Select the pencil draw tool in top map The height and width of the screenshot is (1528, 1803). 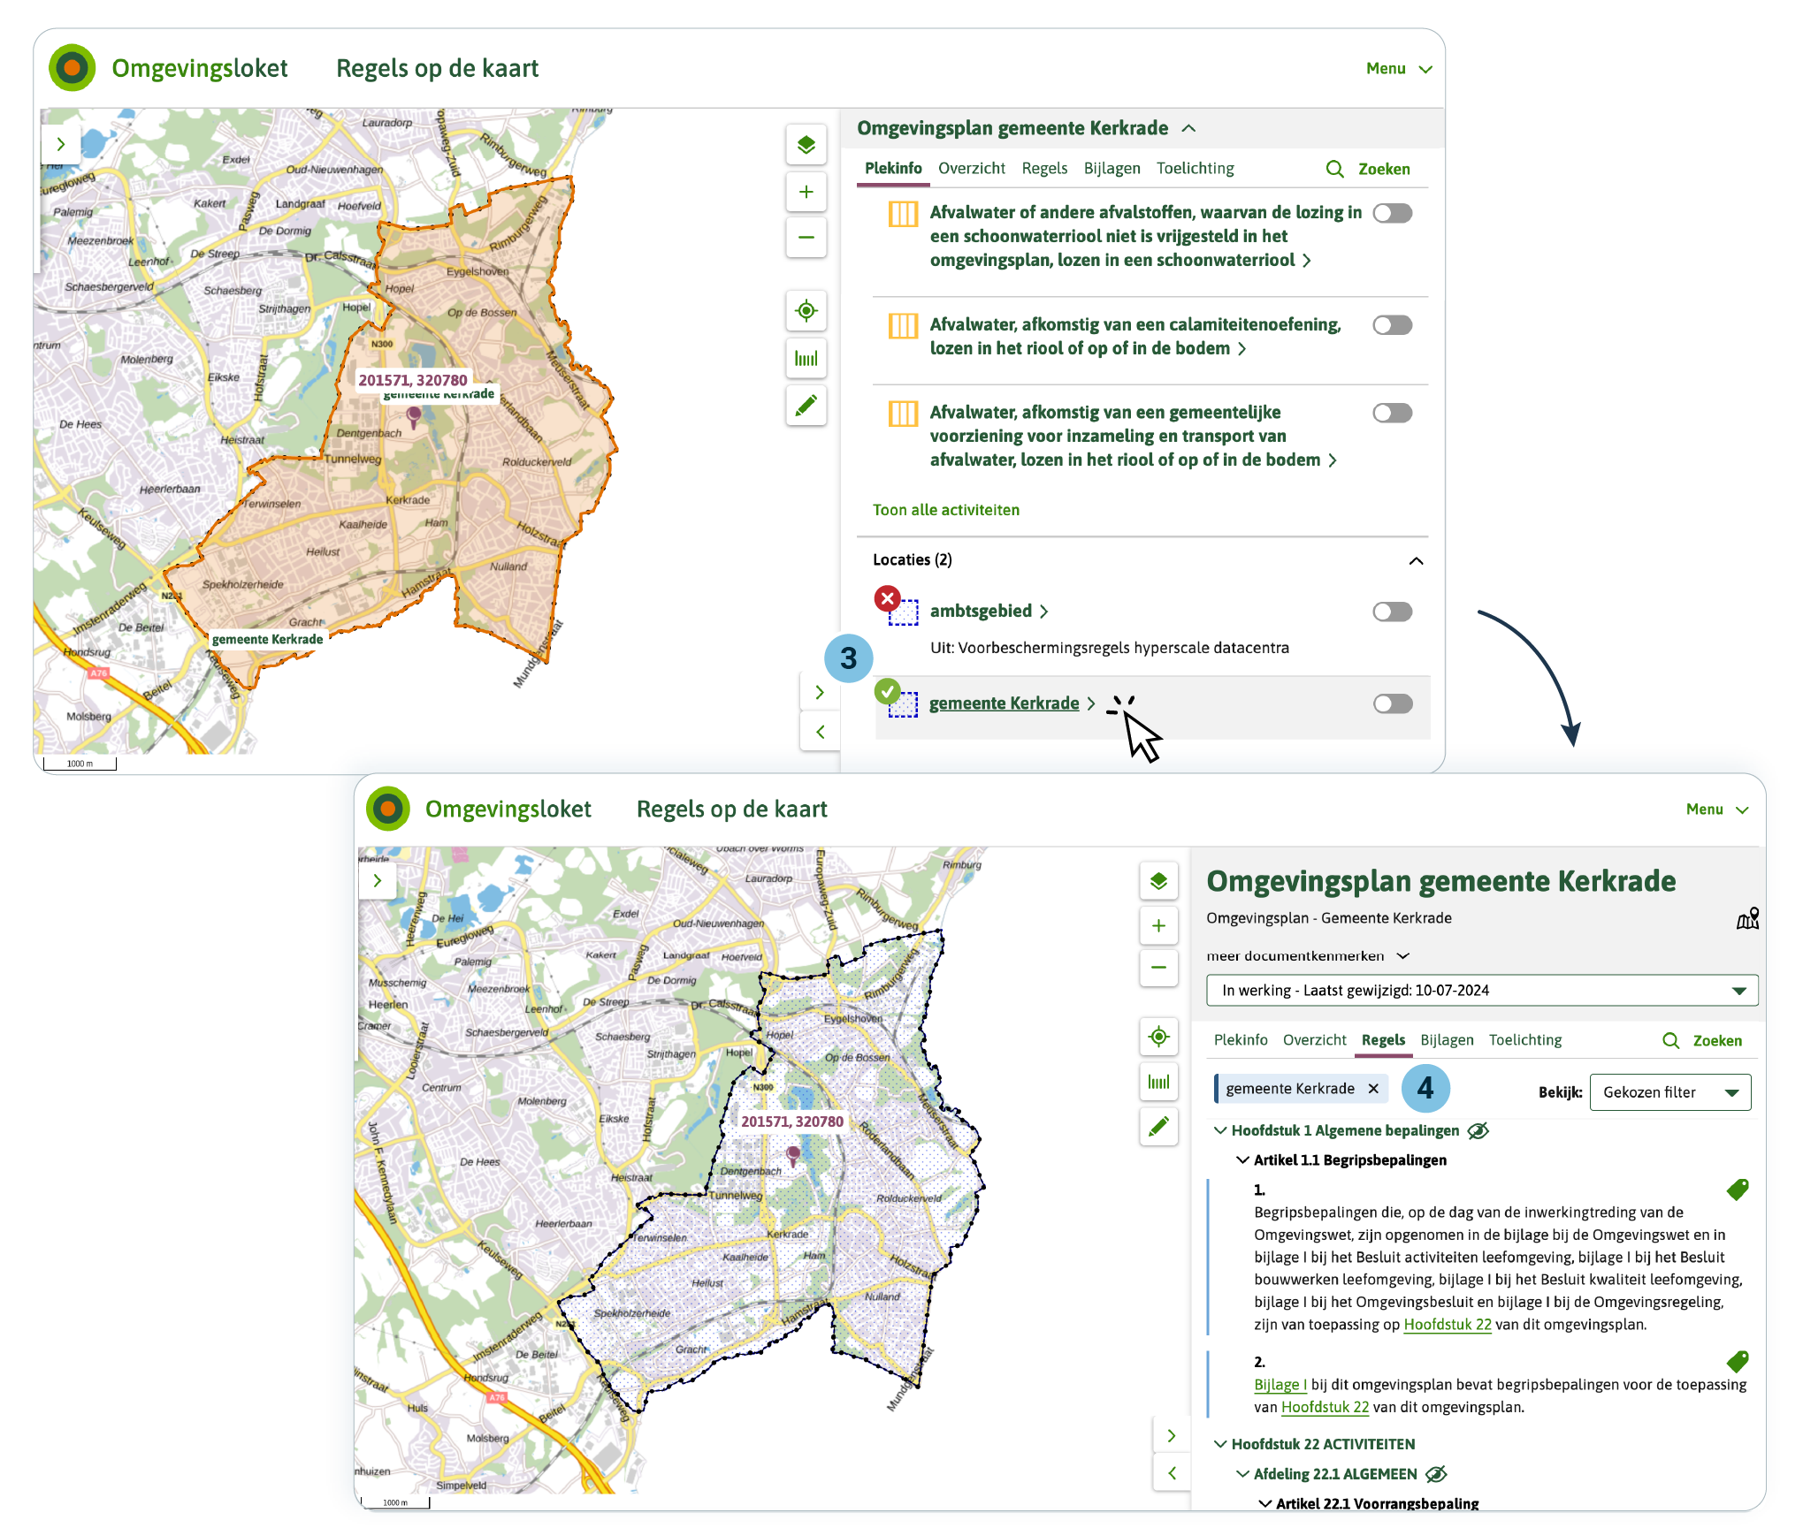point(806,406)
